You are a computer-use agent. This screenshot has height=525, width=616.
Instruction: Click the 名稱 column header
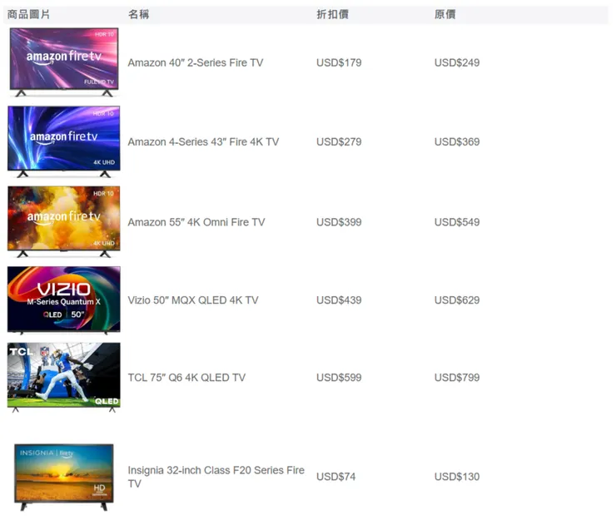(138, 14)
